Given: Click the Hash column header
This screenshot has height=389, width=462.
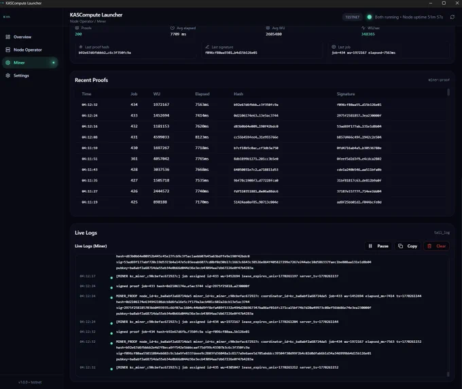Looking at the screenshot, I should pyautogui.click(x=238, y=94).
